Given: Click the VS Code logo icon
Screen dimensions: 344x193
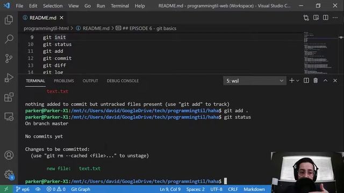Looking at the screenshot, I should [7, 5].
